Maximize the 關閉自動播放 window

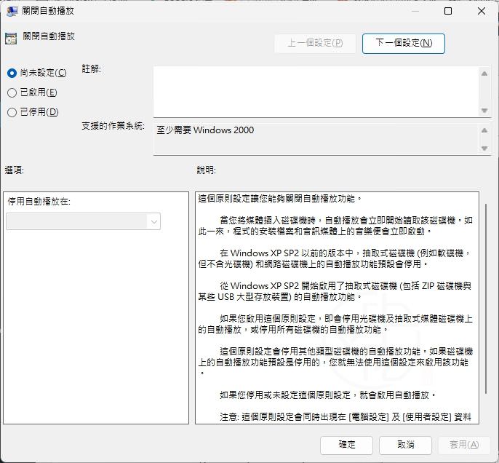(448, 11)
